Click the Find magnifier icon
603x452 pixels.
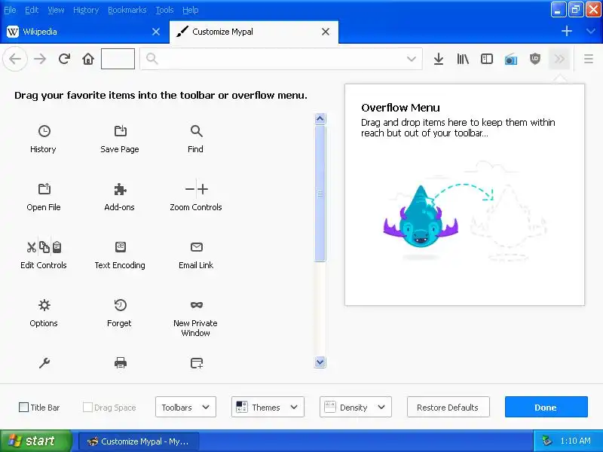point(196,131)
